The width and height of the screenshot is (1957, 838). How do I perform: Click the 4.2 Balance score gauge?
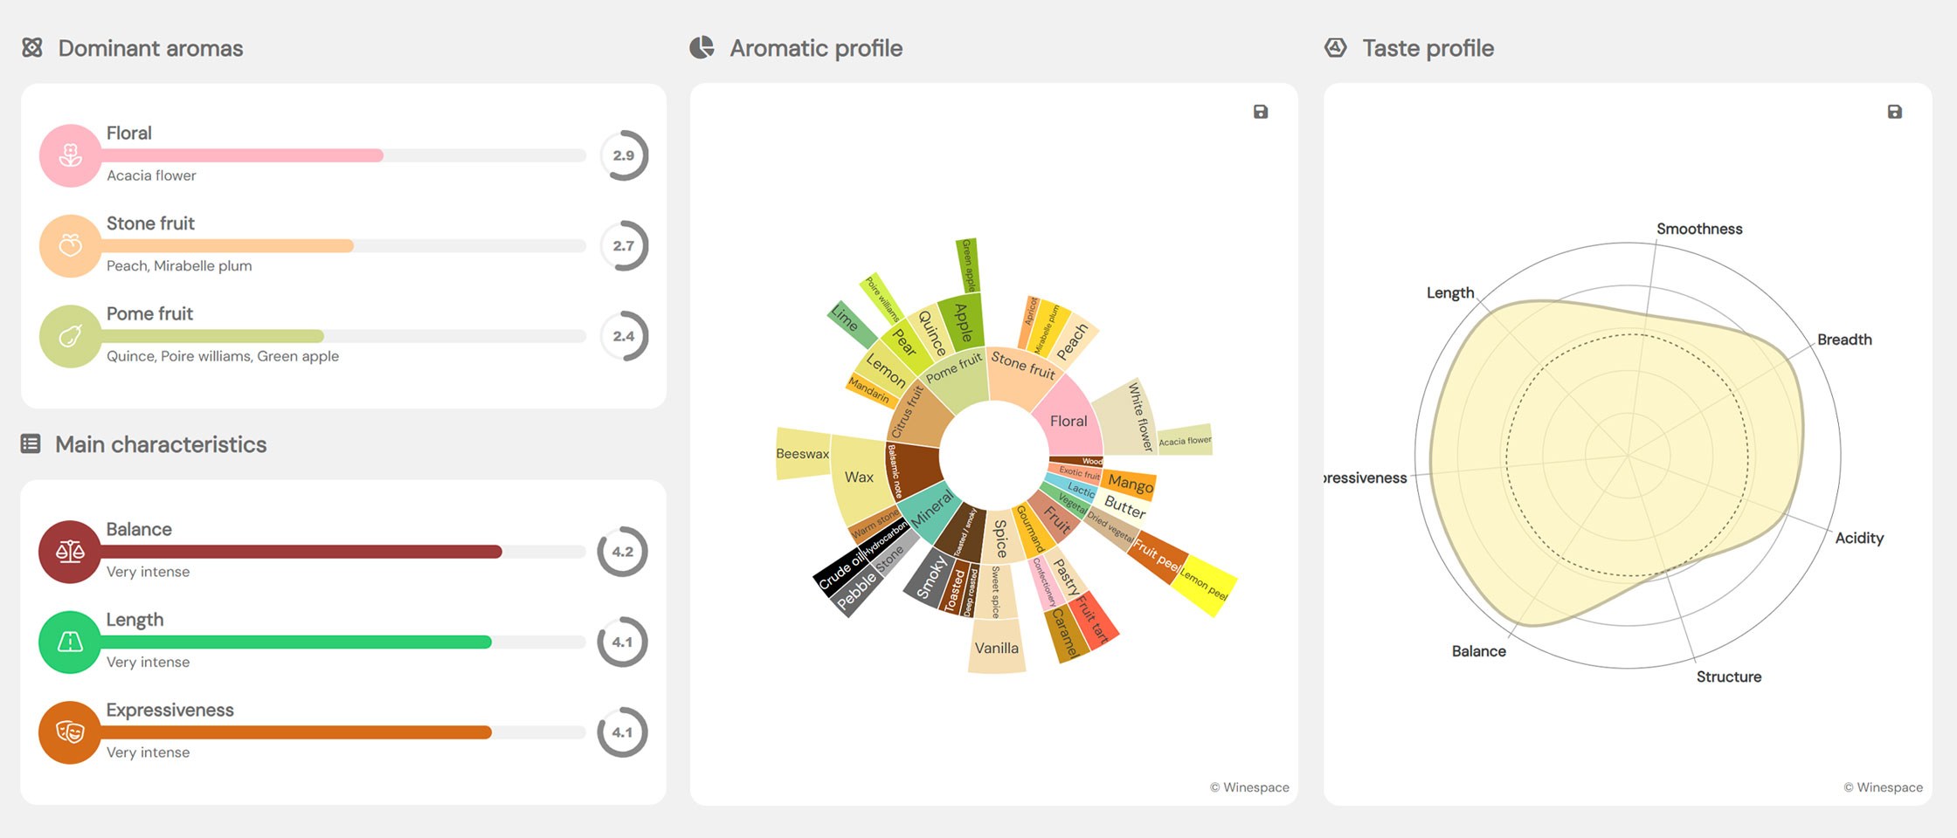click(622, 552)
